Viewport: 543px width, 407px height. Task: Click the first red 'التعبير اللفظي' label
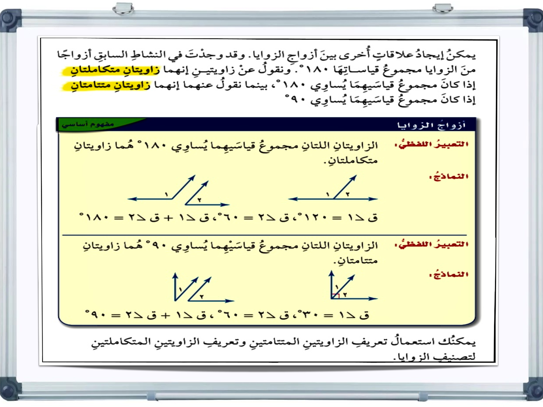pyautogui.click(x=432, y=144)
